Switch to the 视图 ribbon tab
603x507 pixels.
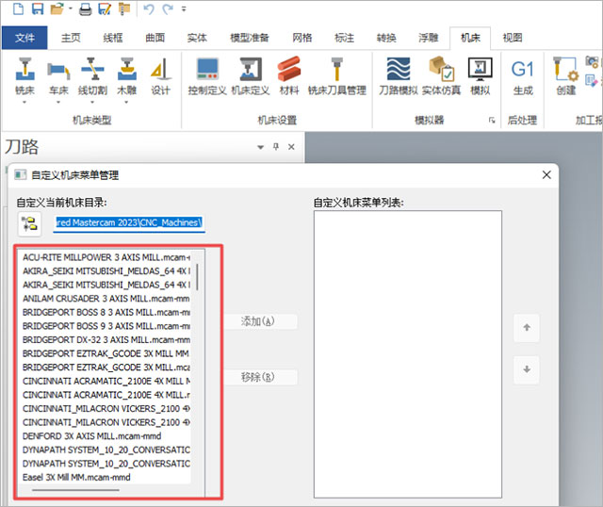point(513,38)
